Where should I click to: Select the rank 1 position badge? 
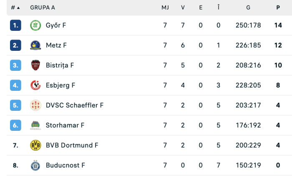pyautogui.click(x=15, y=25)
